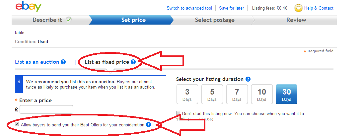This screenshot has width=363, height=136.
Task: Check Don't start this listing now
Action: pyautogui.click(x=179, y=113)
